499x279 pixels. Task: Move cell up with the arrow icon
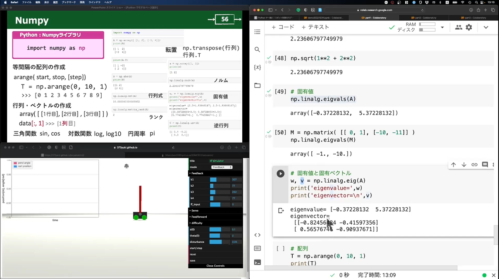click(454, 164)
